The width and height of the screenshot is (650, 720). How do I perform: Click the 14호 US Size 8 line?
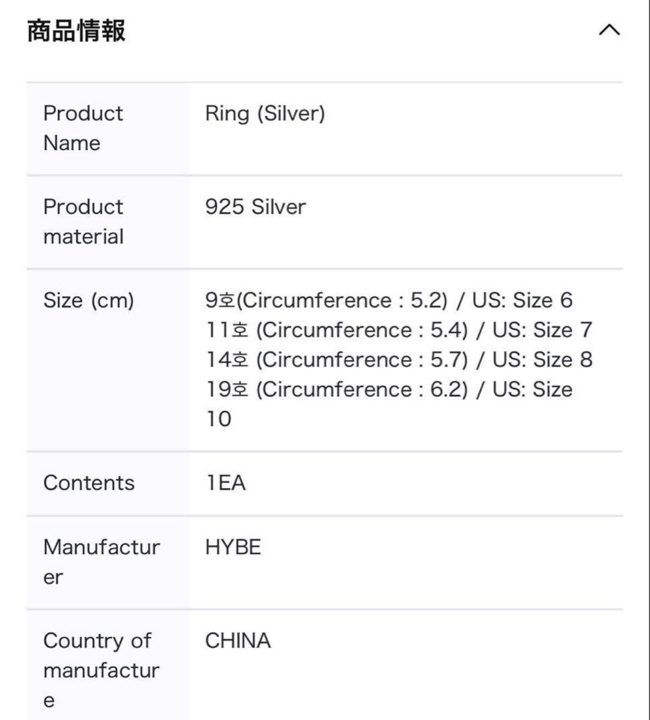(398, 359)
